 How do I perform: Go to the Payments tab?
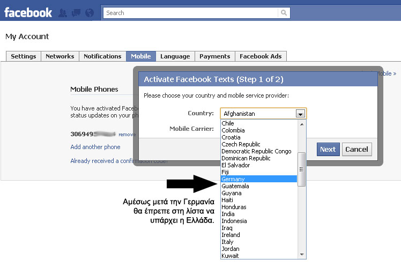pos(215,56)
